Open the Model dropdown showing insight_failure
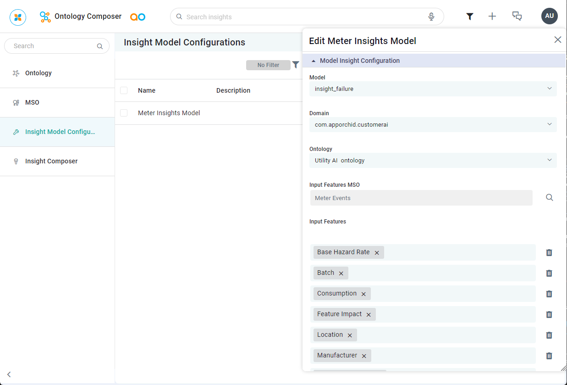 [x=433, y=89]
